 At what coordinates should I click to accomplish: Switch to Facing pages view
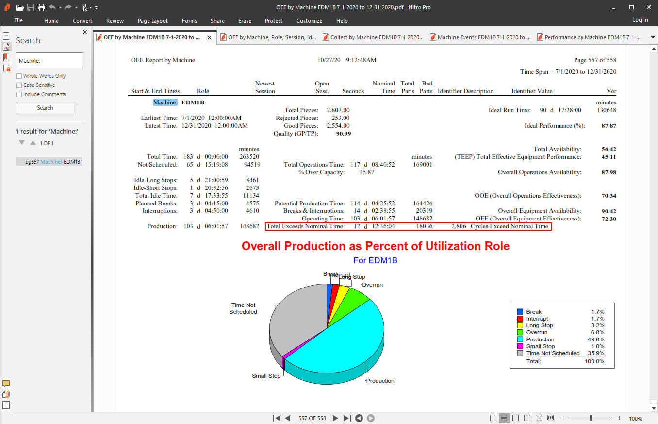[516, 418]
